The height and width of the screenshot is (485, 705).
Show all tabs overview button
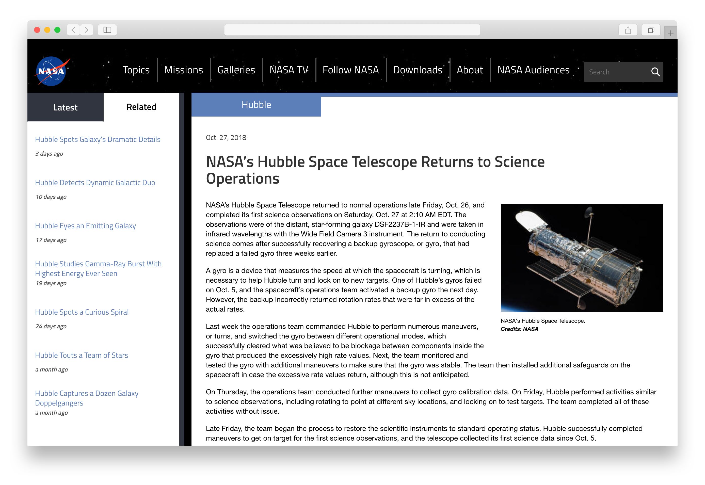pyautogui.click(x=651, y=30)
